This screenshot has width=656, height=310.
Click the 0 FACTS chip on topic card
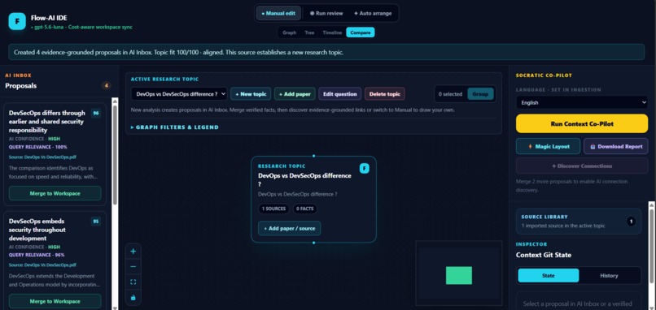tap(304, 209)
